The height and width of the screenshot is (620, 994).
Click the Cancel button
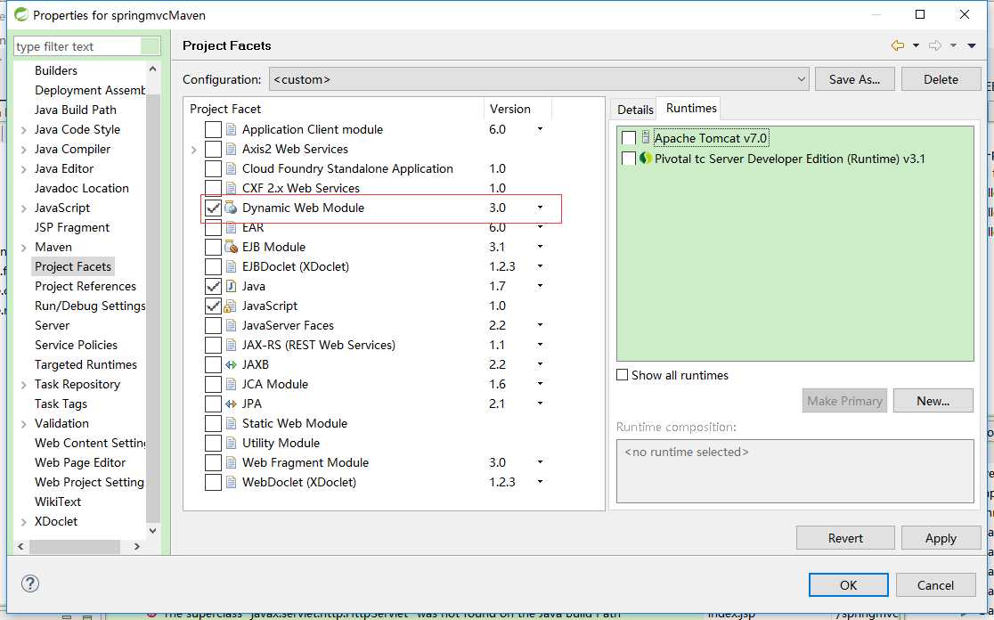pos(935,584)
